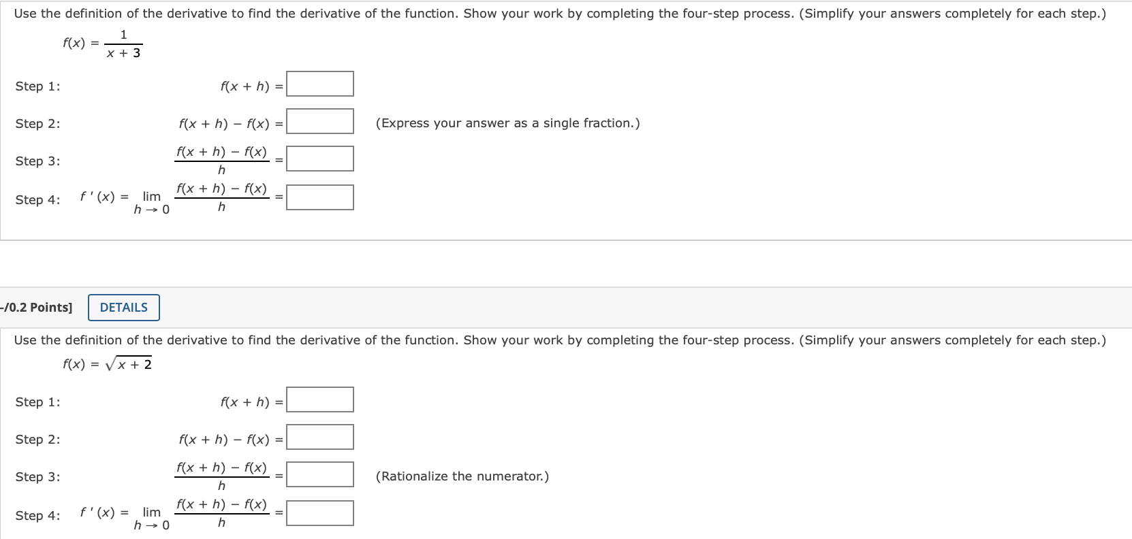Image resolution: width=1132 pixels, height=539 pixels.
Task: Click the Step 1 label in the first problem
Action: tap(37, 86)
